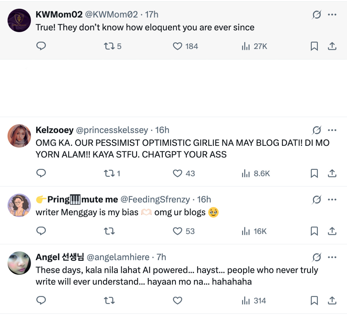
Task: Repost the writer Menggay tweet
Action: coord(109,231)
